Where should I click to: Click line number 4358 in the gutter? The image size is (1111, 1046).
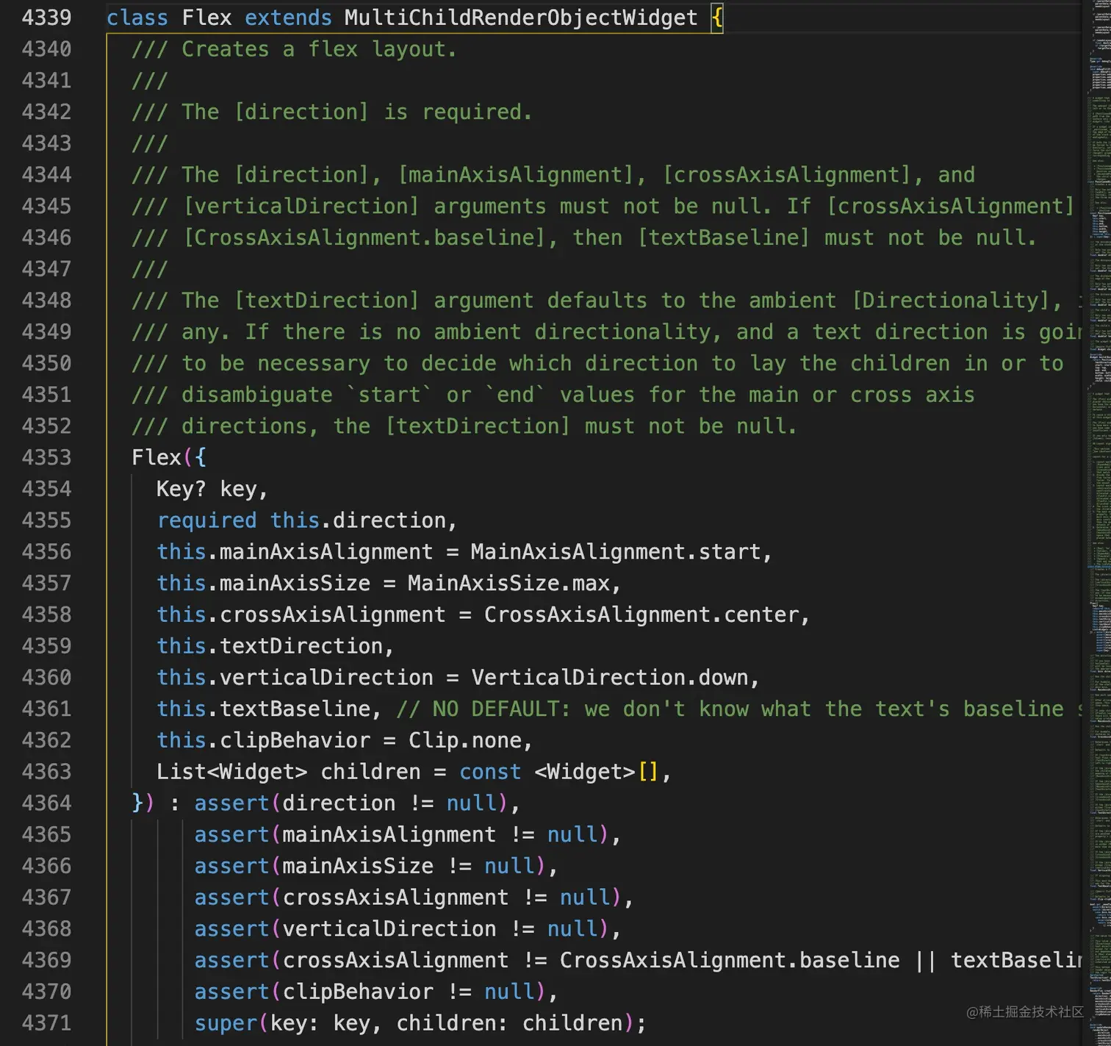click(47, 615)
